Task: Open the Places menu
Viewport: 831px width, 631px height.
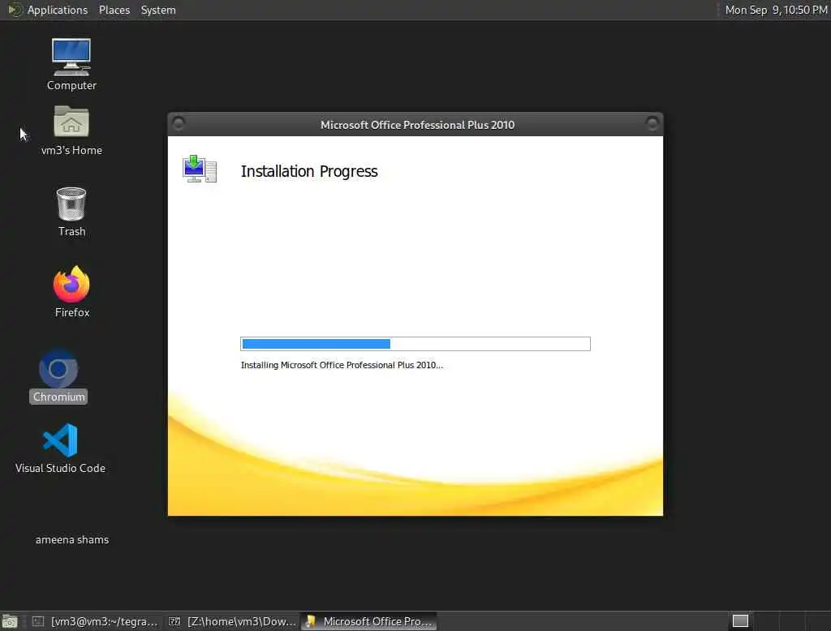Action: [114, 10]
